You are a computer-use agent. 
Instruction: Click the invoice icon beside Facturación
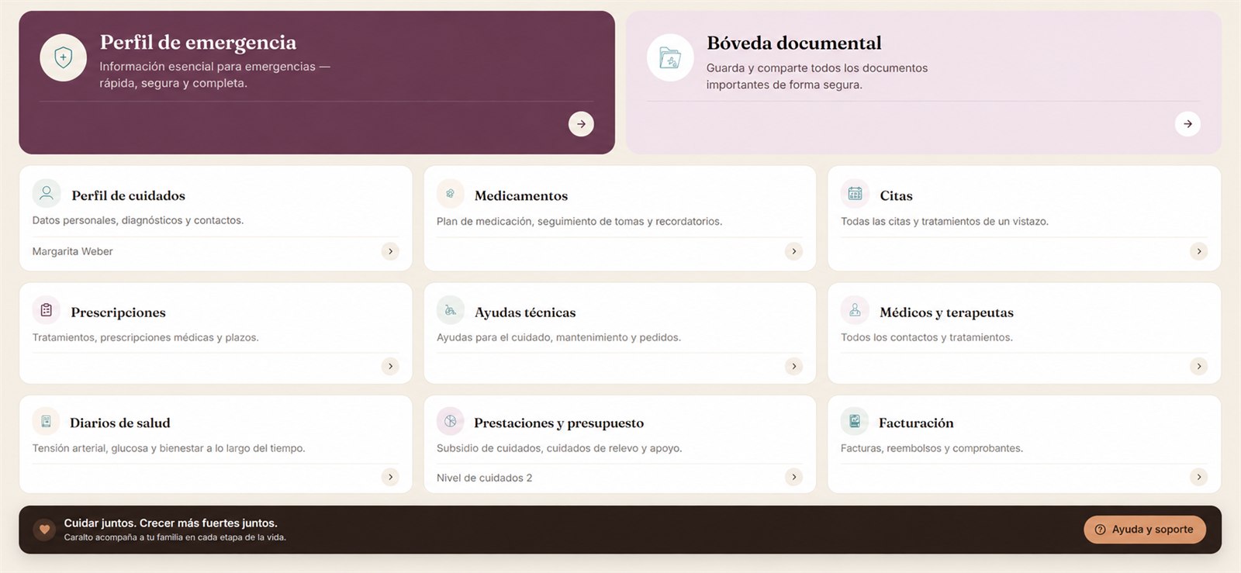pyautogui.click(x=854, y=421)
